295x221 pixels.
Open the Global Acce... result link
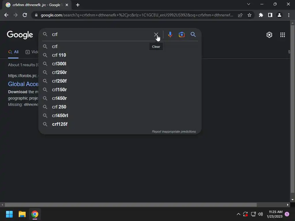[23, 84]
